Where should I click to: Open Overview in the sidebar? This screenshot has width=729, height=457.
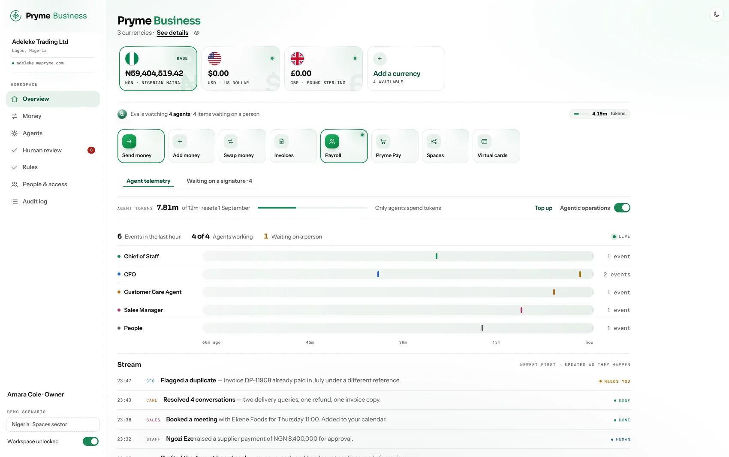53,99
